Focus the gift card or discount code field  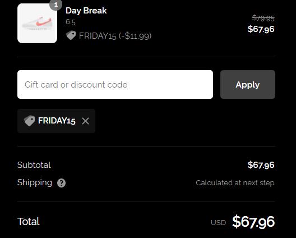115,85
